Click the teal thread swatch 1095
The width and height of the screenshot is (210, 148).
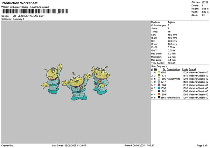coord(159,88)
